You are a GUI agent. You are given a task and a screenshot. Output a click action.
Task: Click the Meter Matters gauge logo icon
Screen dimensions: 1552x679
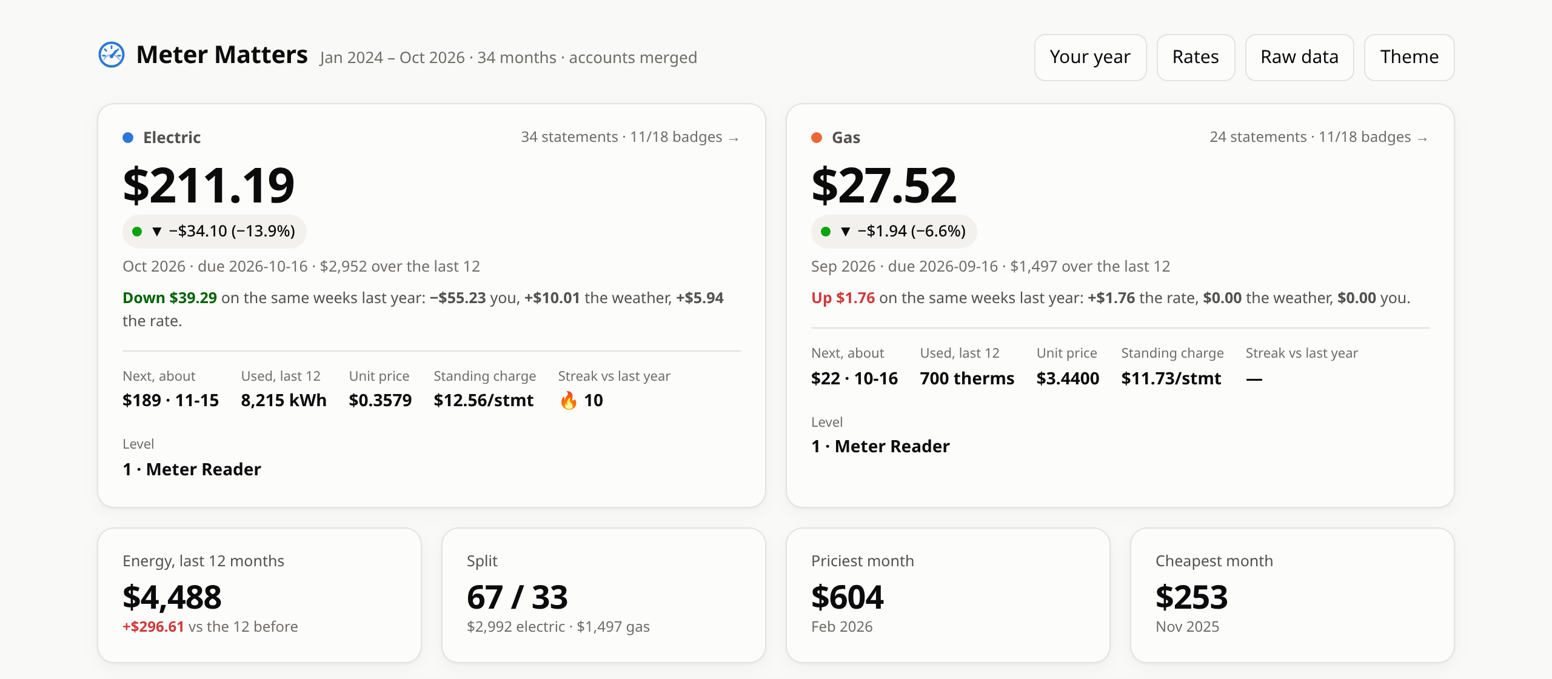(x=112, y=55)
